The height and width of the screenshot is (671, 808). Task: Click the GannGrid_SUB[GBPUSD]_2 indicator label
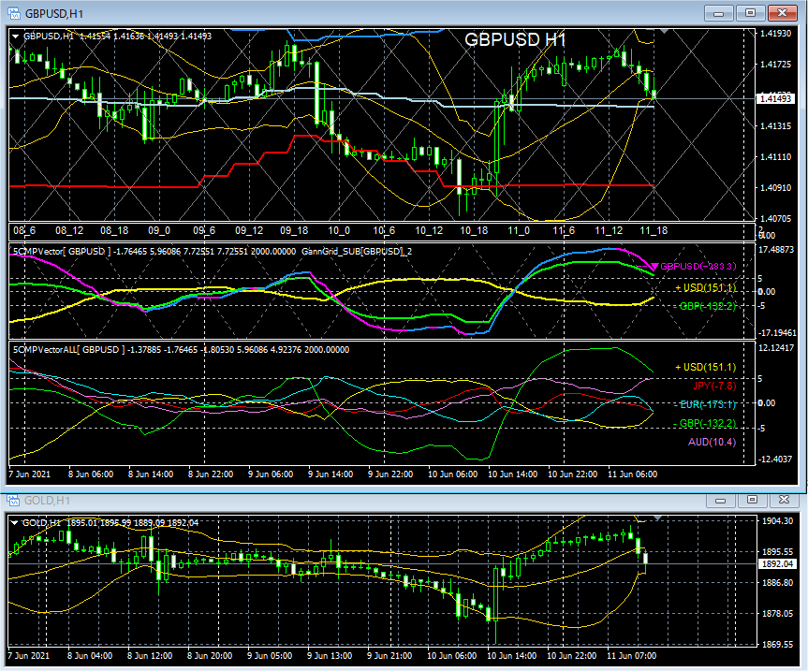coord(357,252)
